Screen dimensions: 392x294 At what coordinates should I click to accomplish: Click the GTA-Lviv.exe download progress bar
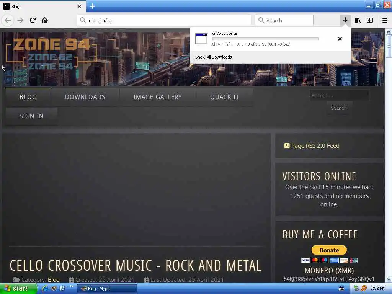click(265, 39)
